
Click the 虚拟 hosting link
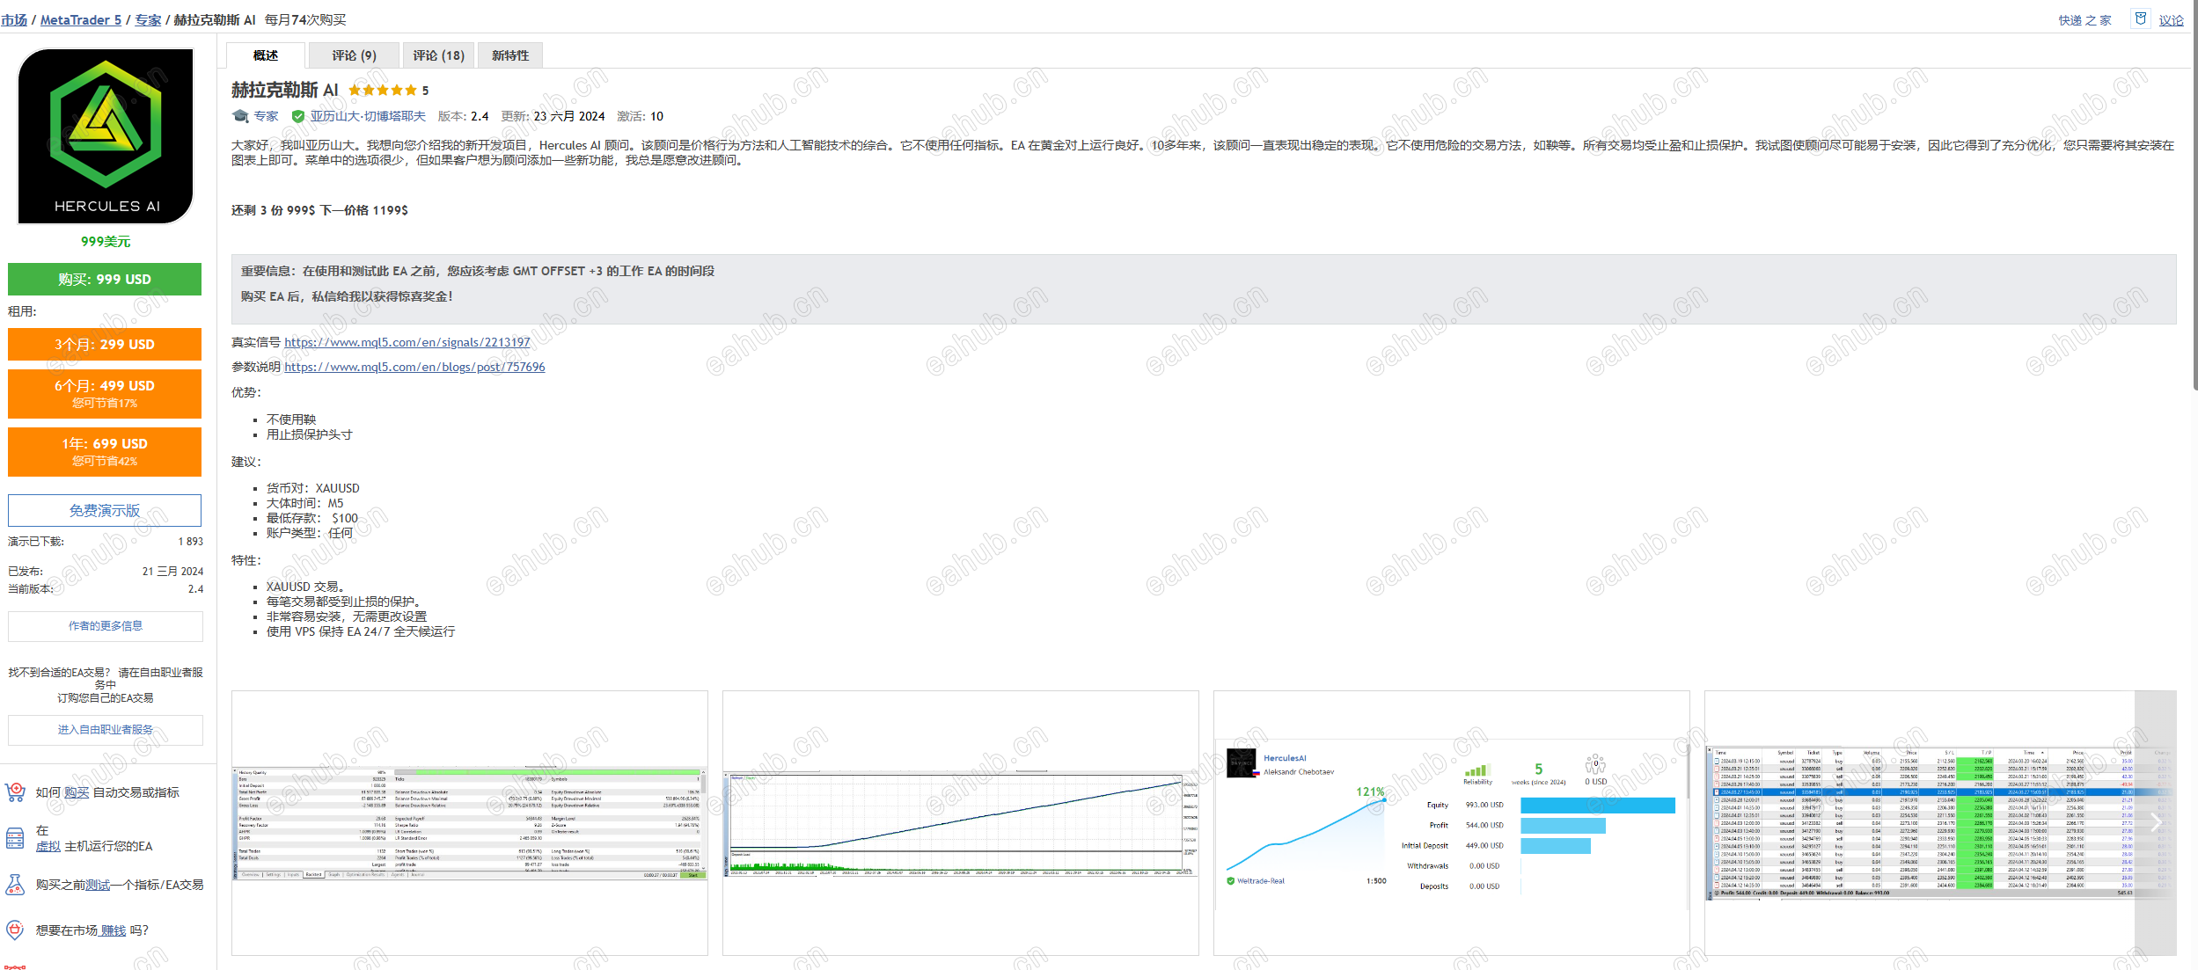click(48, 846)
